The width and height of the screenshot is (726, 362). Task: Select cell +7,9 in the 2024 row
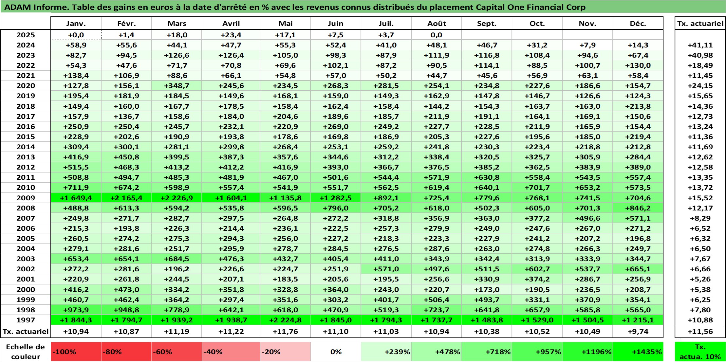tap(587, 45)
